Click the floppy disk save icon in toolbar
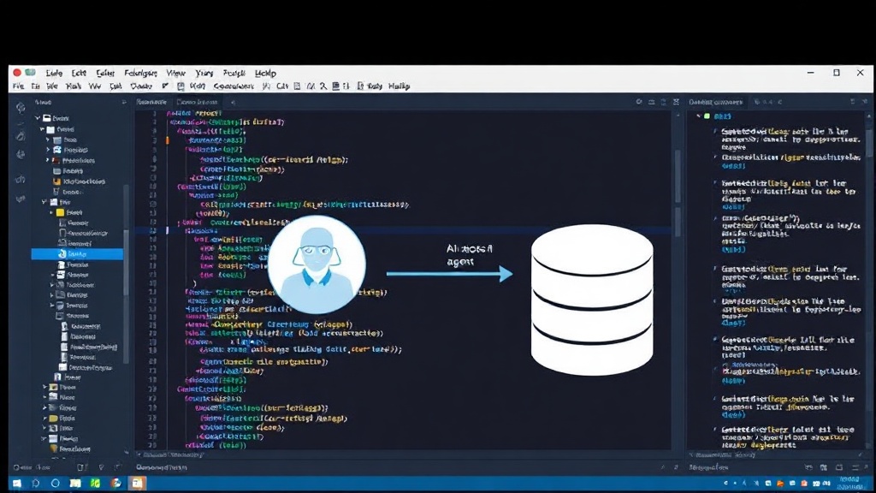The height and width of the screenshot is (493, 876). click(181, 86)
